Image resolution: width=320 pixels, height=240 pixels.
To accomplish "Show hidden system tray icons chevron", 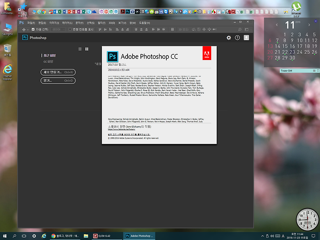I will pos(263,236).
